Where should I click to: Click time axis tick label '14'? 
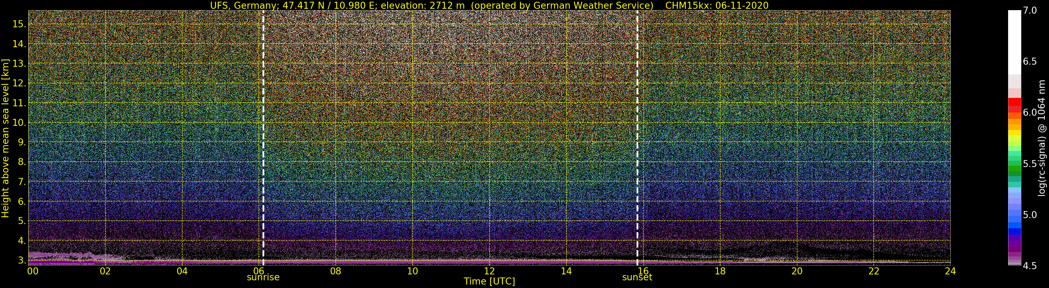click(566, 271)
